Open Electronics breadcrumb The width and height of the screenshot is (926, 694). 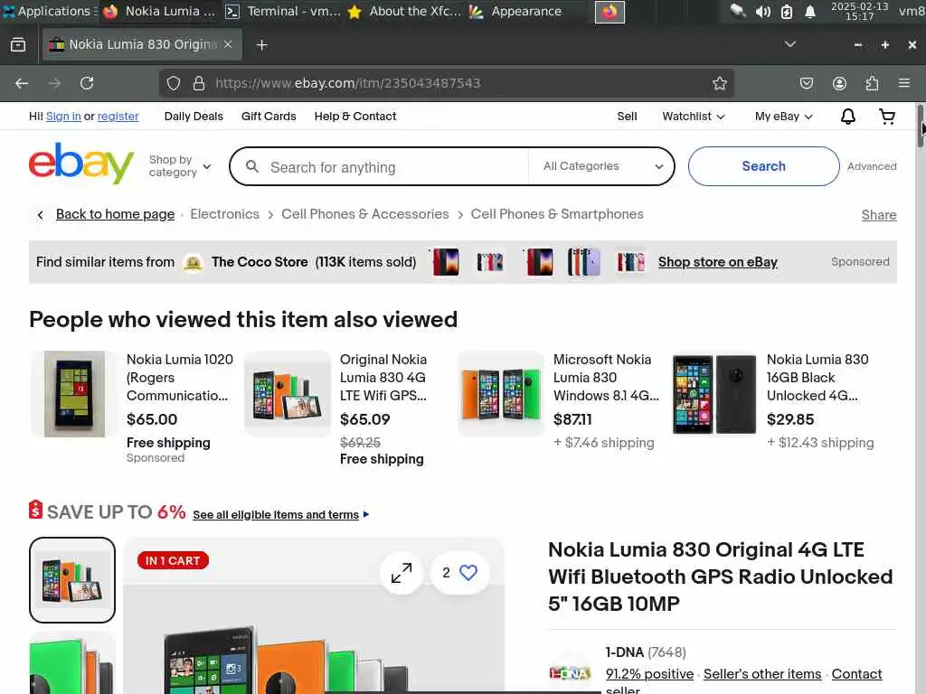tap(224, 214)
